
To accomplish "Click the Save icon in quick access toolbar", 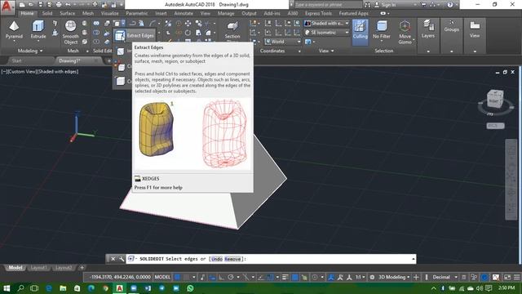I will pyautogui.click(x=40, y=5).
